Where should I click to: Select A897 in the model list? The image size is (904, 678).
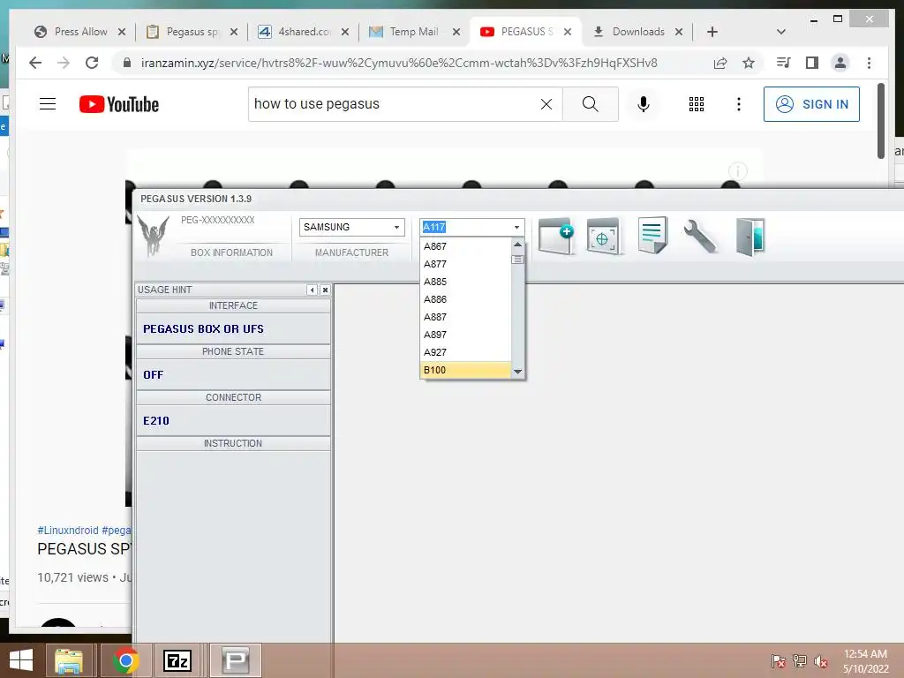pyautogui.click(x=465, y=335)
